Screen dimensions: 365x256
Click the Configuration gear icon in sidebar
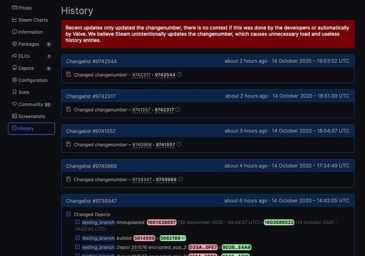(x=15, y=80)
